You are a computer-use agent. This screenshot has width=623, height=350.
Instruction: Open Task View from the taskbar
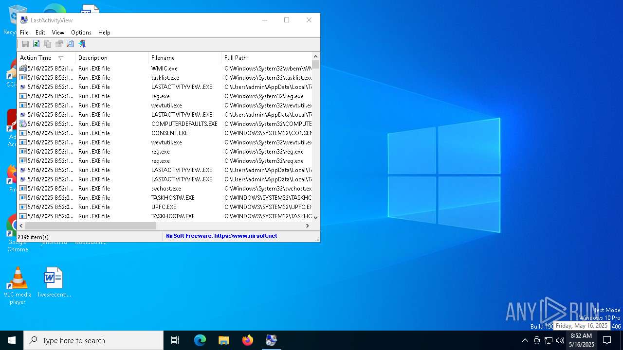175,340
